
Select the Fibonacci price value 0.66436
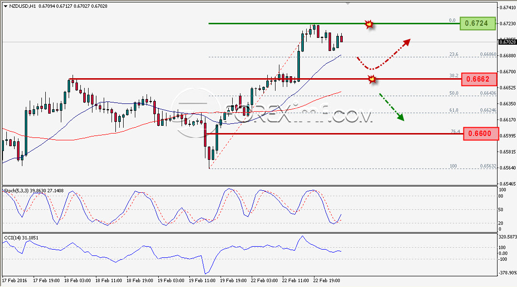[x=488, y=93]
